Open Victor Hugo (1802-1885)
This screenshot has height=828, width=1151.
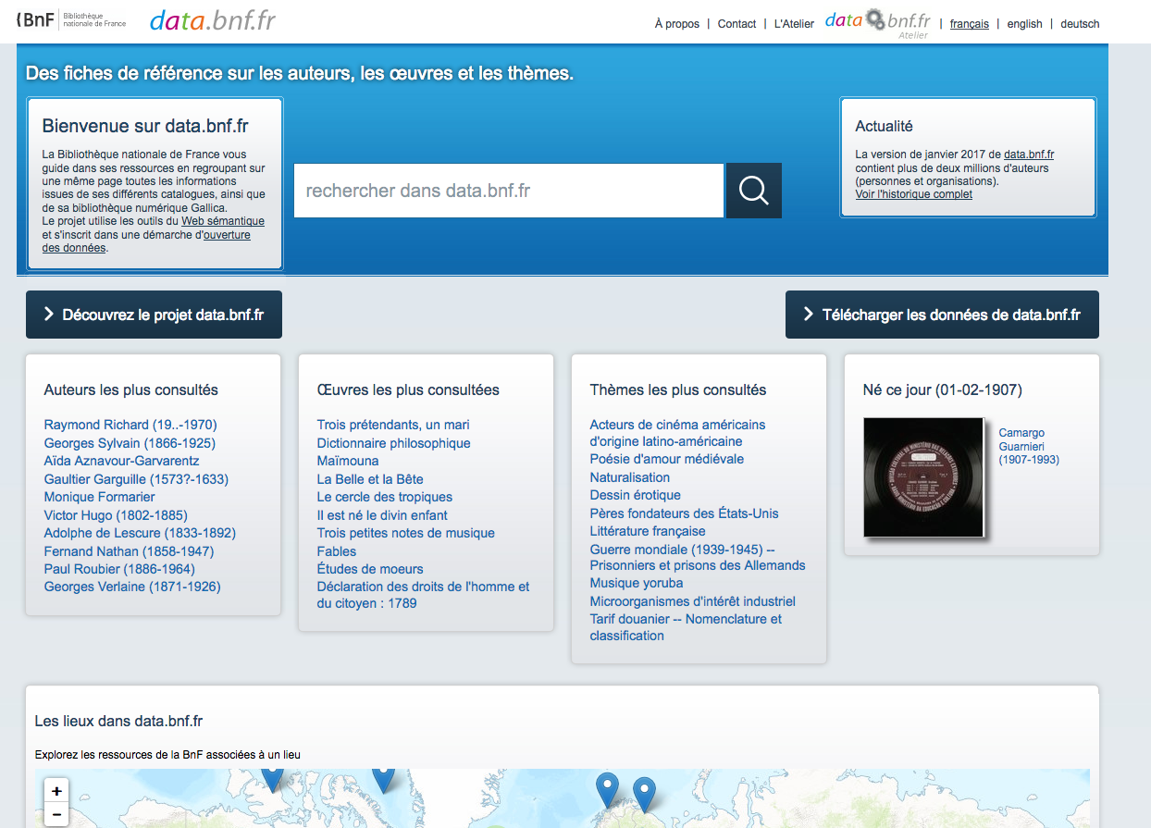(116, 515)
